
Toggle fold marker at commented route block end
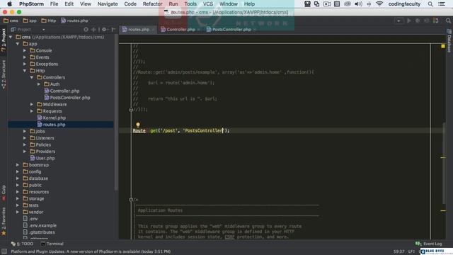[131, 110]
